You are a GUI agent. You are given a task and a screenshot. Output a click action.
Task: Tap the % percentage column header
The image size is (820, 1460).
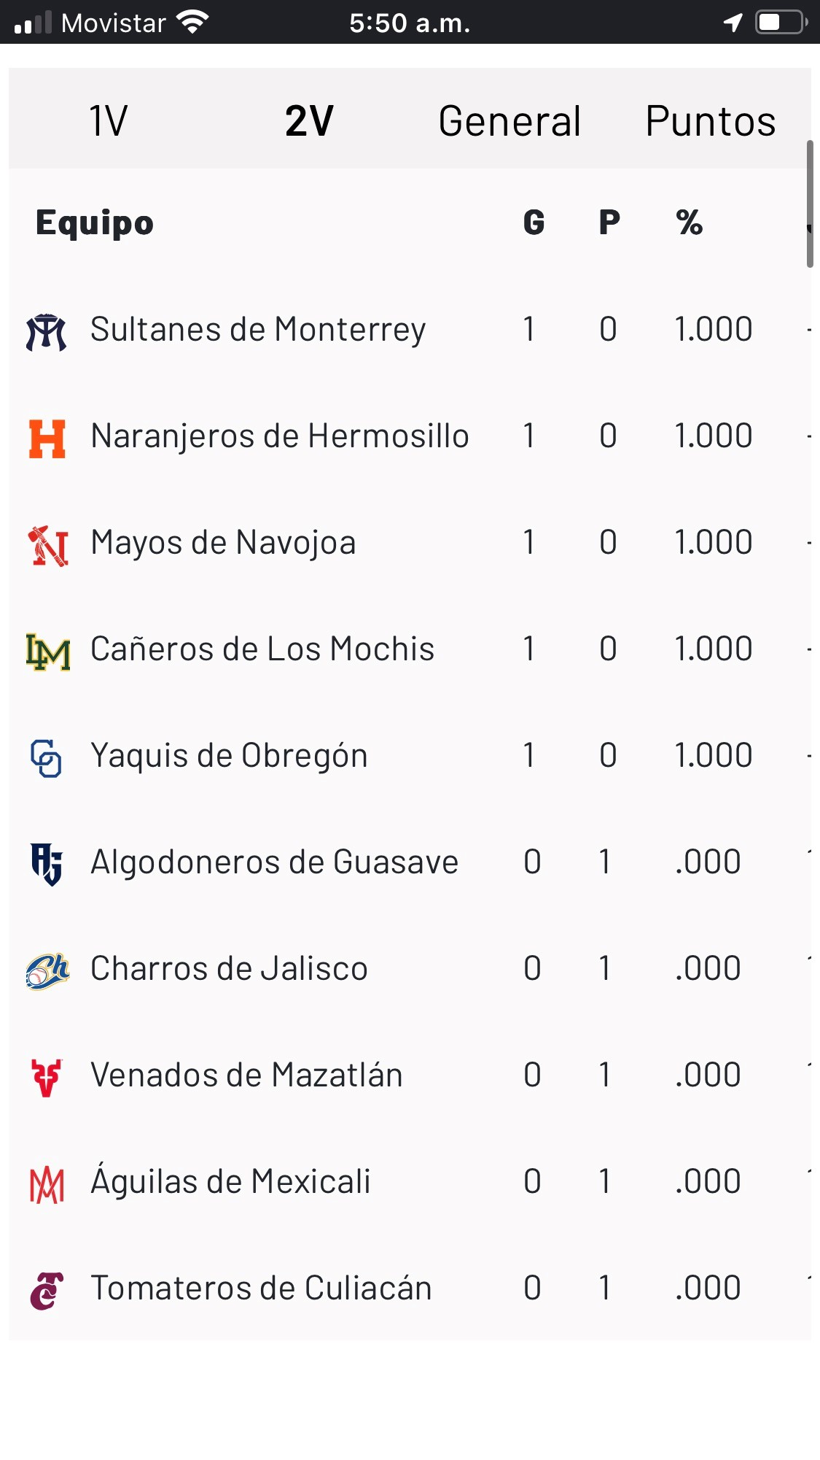[689, 223]
